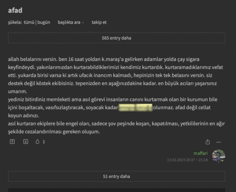Upvote the entry with the up-arrow icon

point(12,141)
